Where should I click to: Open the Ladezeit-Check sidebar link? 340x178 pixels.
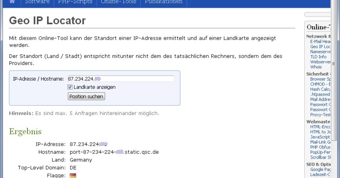click(320, 175)
